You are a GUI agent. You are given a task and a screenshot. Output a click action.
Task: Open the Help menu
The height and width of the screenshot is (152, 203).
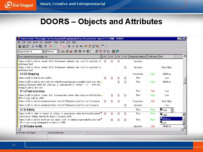74,42
